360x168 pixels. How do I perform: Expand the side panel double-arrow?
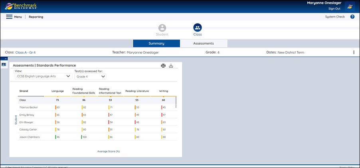click(x=6, y=59)
